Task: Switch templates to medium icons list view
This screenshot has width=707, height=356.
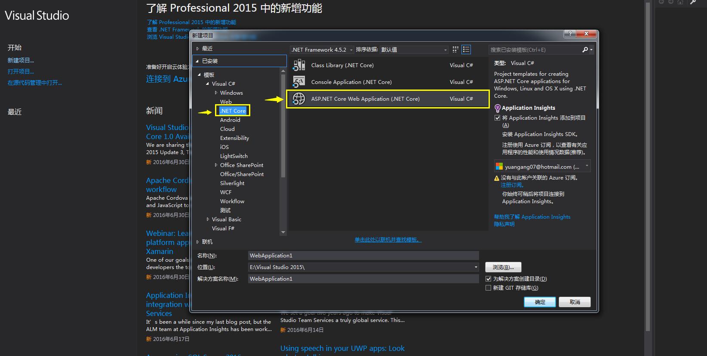Action: pyautogui.click(x=466, y=50)
